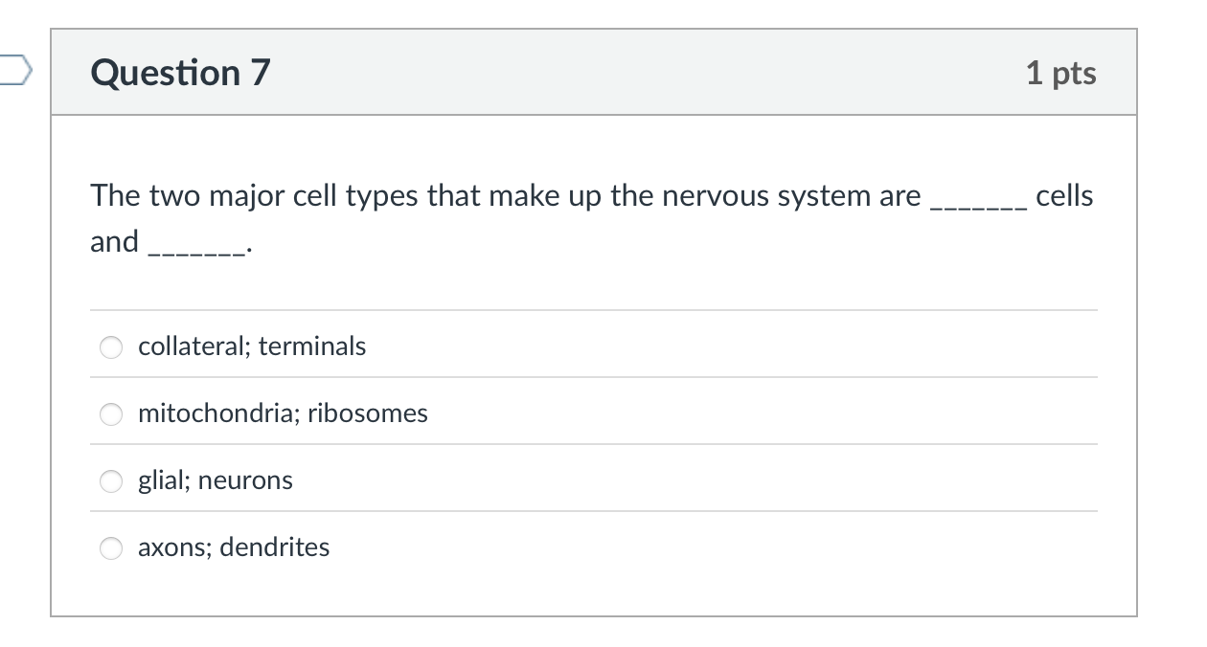
Task: Select the answer text glial; neurons
Action: point(215,480)
